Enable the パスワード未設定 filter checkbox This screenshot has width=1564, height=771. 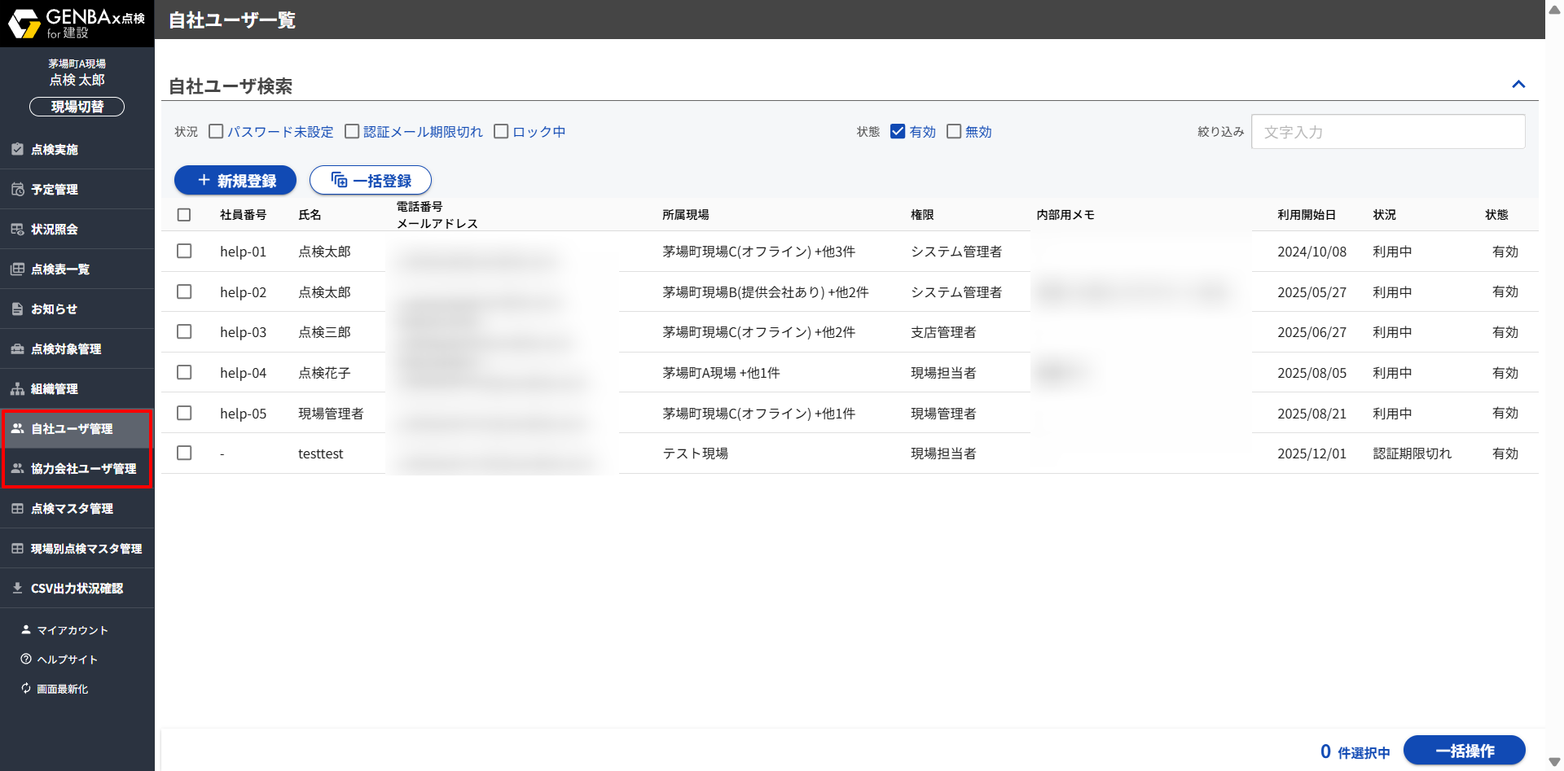tap(216, 131)
